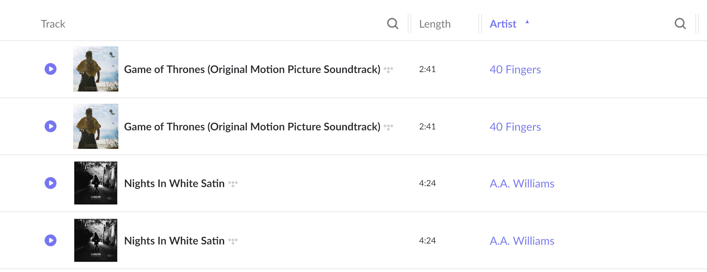Open the first Nights In White Satin track title
The image size is (707, 272).
(174, 183)
